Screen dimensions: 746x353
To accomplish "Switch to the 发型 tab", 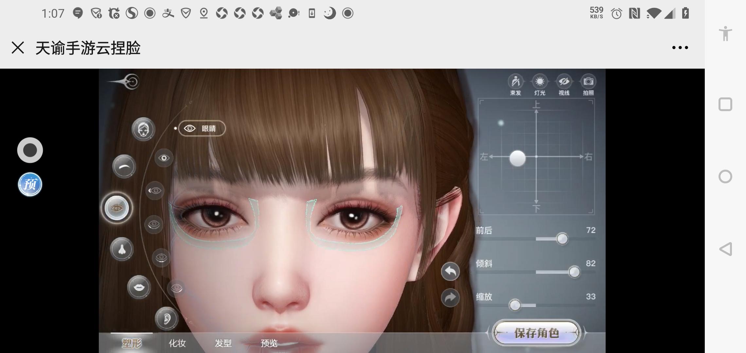I will (x=223, y=343).
